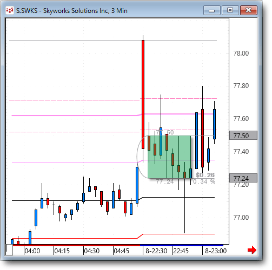The height and width of the screenshot is (270, 272).
Task: Click the blue session bar above time axis
Action: point(182,245)
